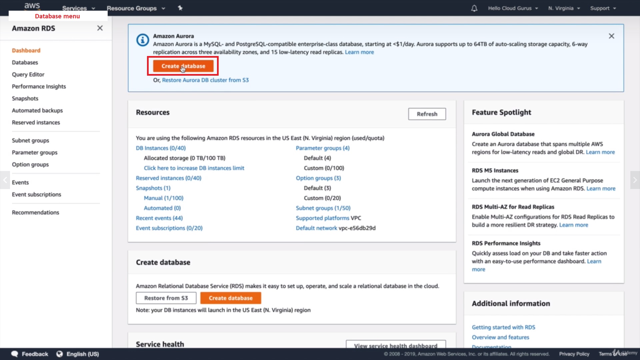
Task: Open Databases in the sidebar
Action: [x=25, y=62]
